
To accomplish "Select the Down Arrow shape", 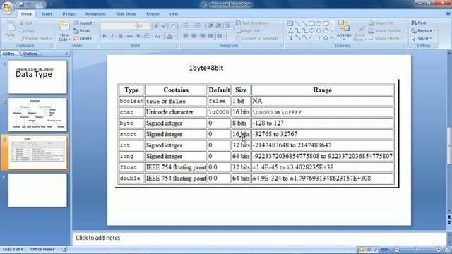I will pos(319,30).
